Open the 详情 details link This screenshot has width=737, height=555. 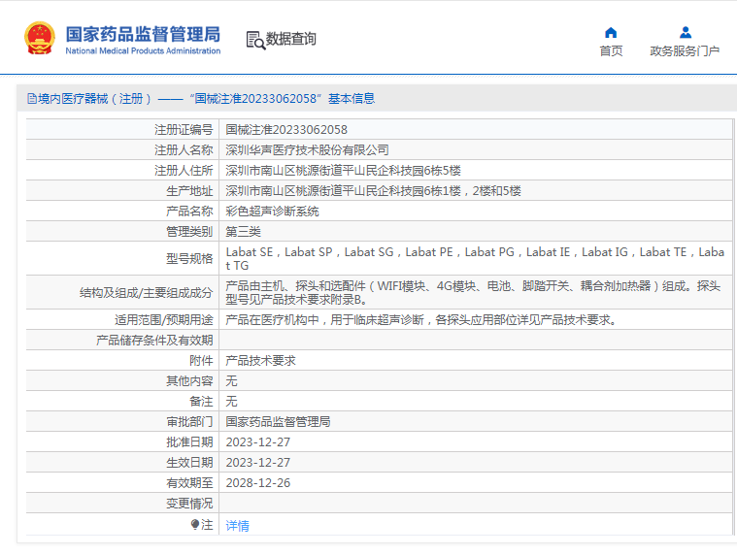pyautogui.click(x=237, y=526)
